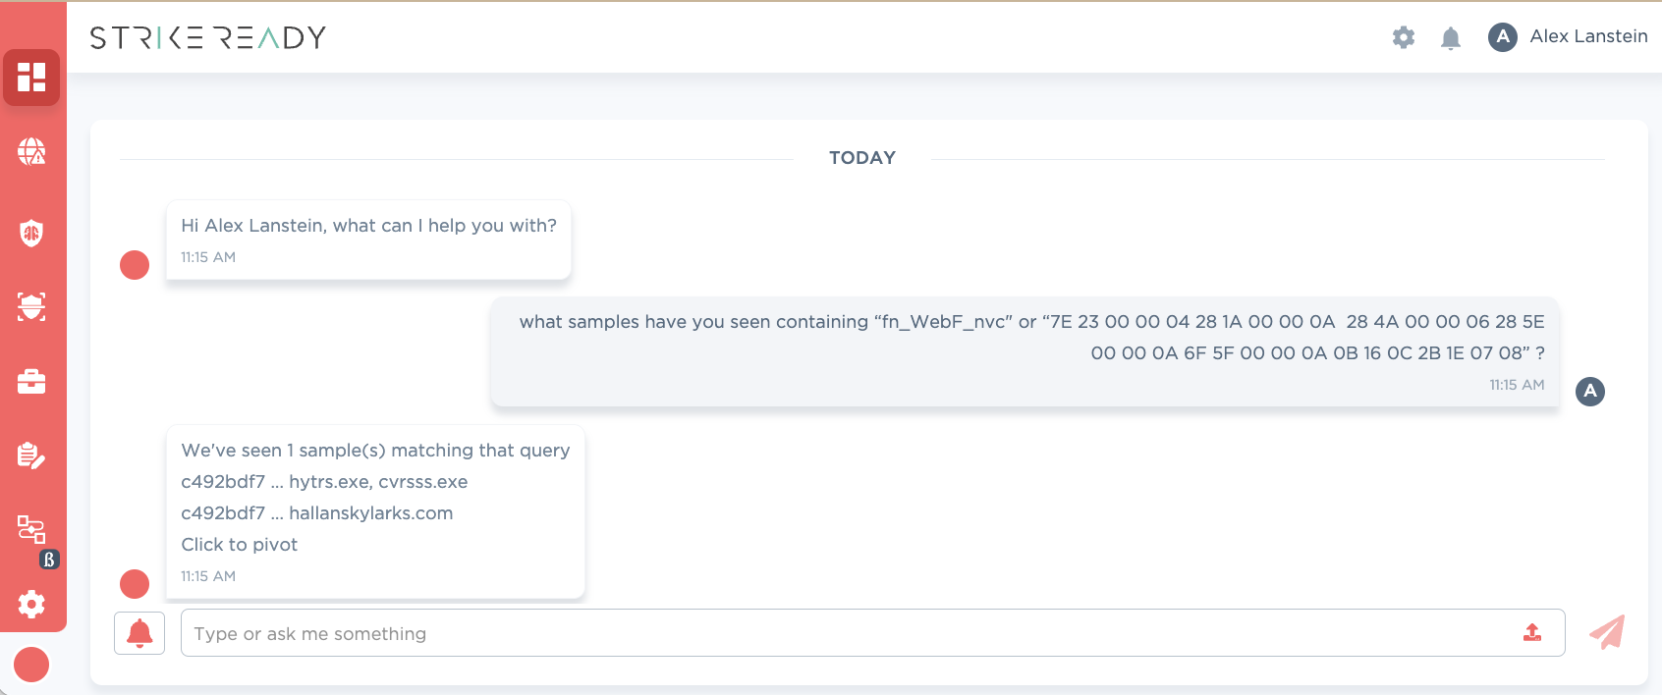The height and width of the screenshot is (695, 1662).
Task: Click the red bell button beside input
Action: click(139, 633)
